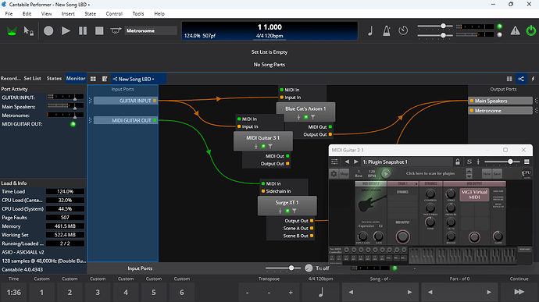The image size is (539, 302).
Task: Click Custom button 4 on the bottom controller bar
Action: click(x=126, y=293)
